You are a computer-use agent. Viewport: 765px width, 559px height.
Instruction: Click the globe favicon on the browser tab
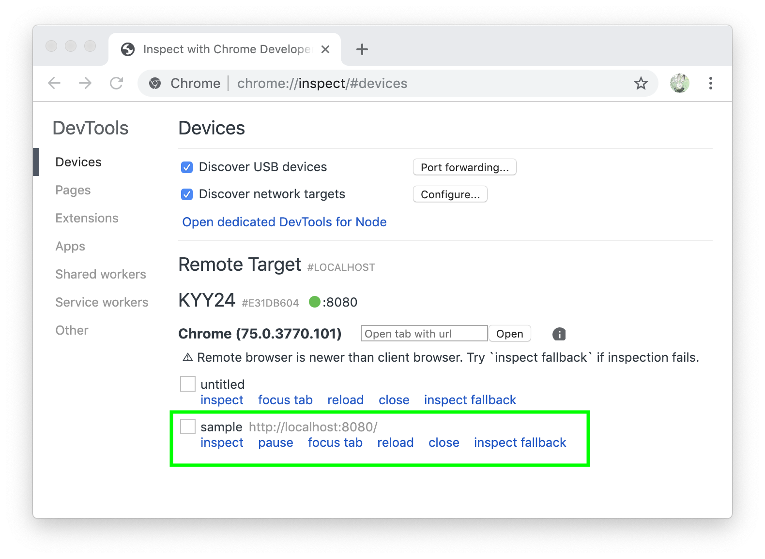pyautogui.click(x=128, y=49)
